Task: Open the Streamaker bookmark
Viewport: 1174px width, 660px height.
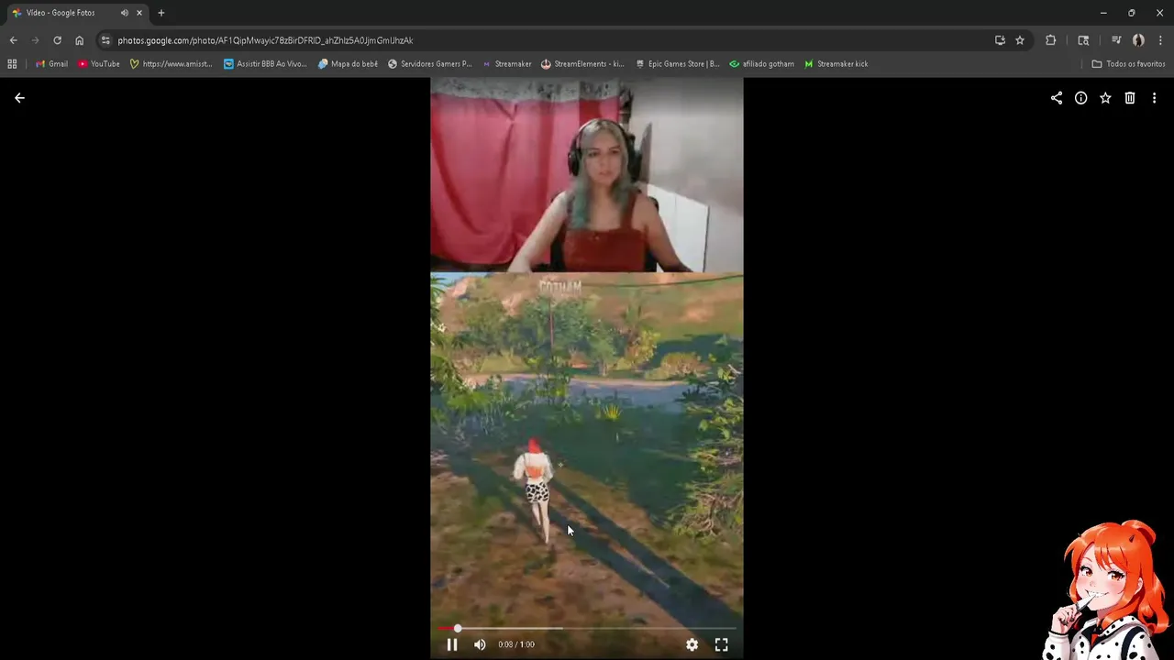Action: click(506, 64)
